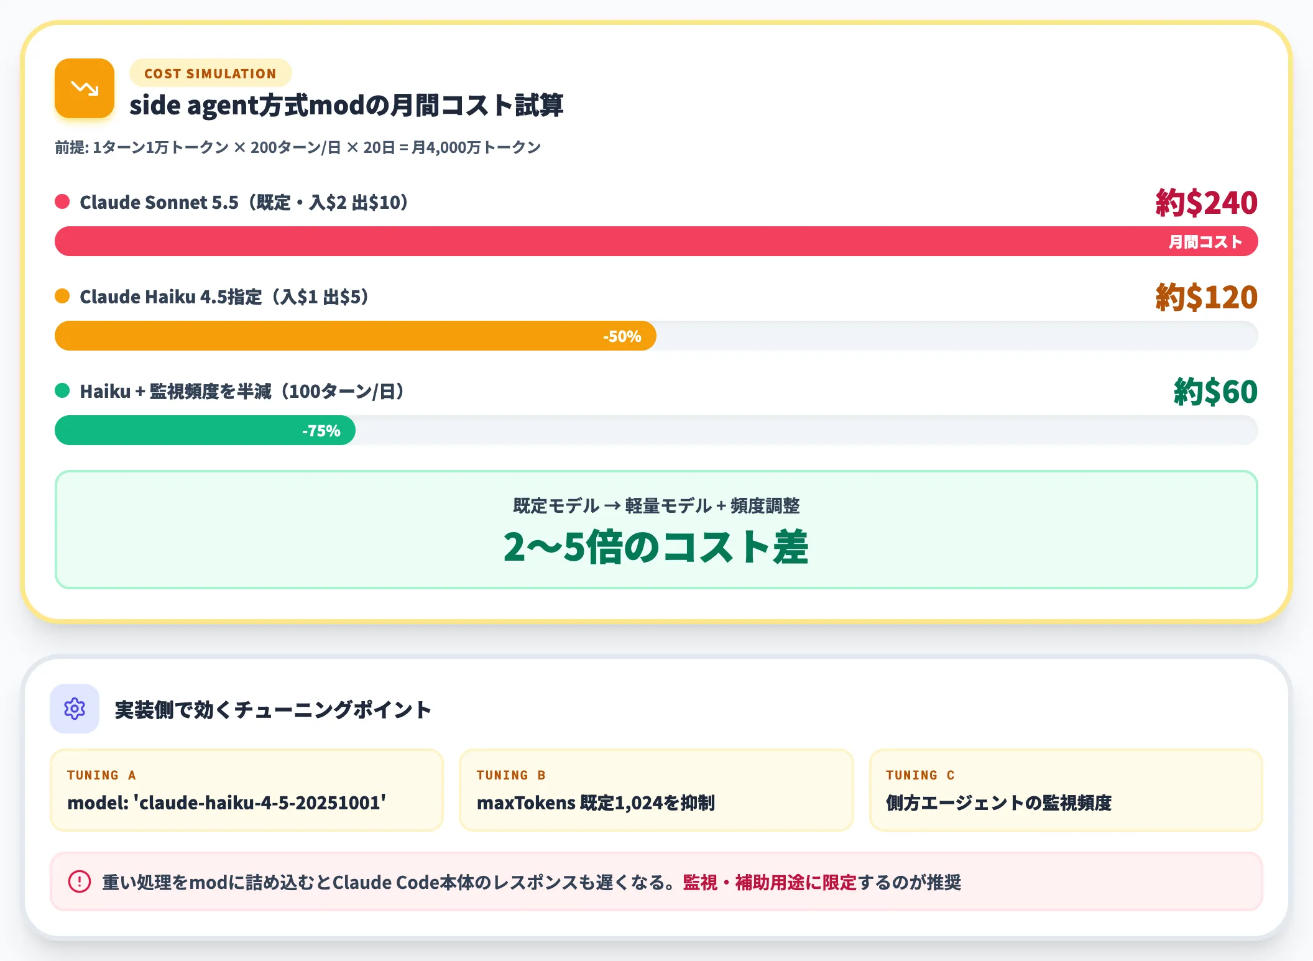Screen dimensions: 1313x961
Task: Open the TUNING A model card
Action: click(247, 790)
